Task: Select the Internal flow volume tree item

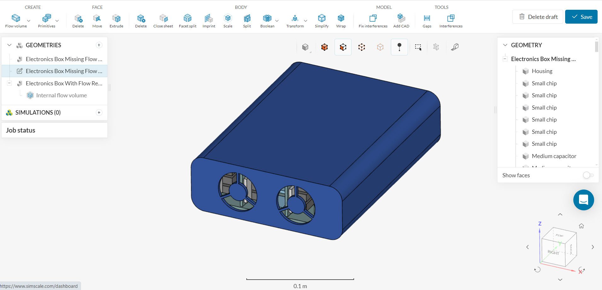Action: [x=61, y=95]
